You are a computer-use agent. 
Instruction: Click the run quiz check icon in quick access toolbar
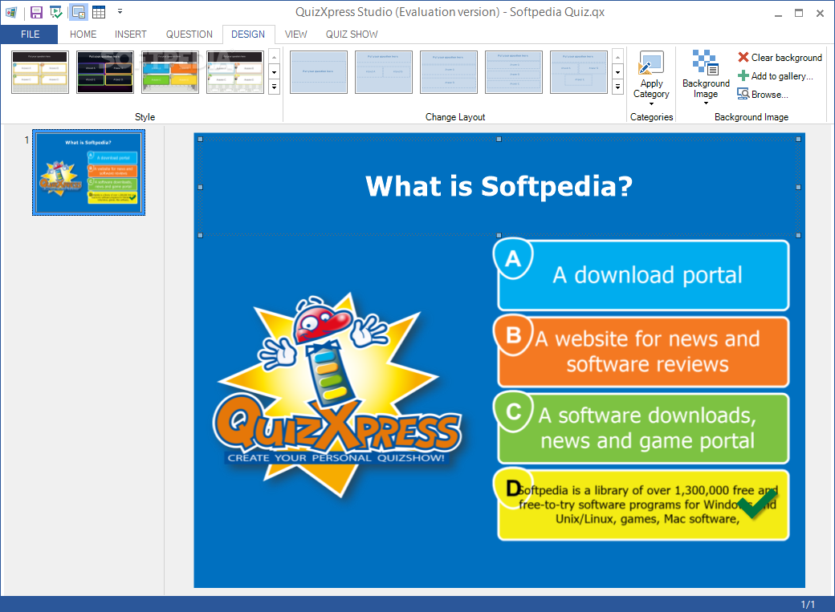pyautogui.click(x=56, y=12)
